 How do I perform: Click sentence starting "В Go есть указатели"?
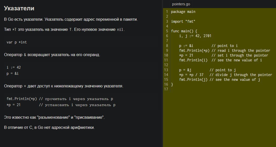[x=71, y=19]
